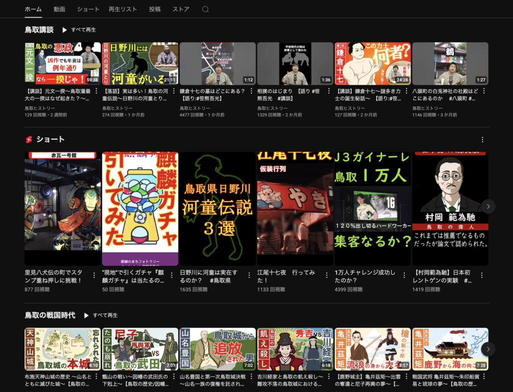Viewport: 513px width, 392px height.
Task: Show more 鳥取の戦国時代 videos with next arrow
Action: pos(488,349)
